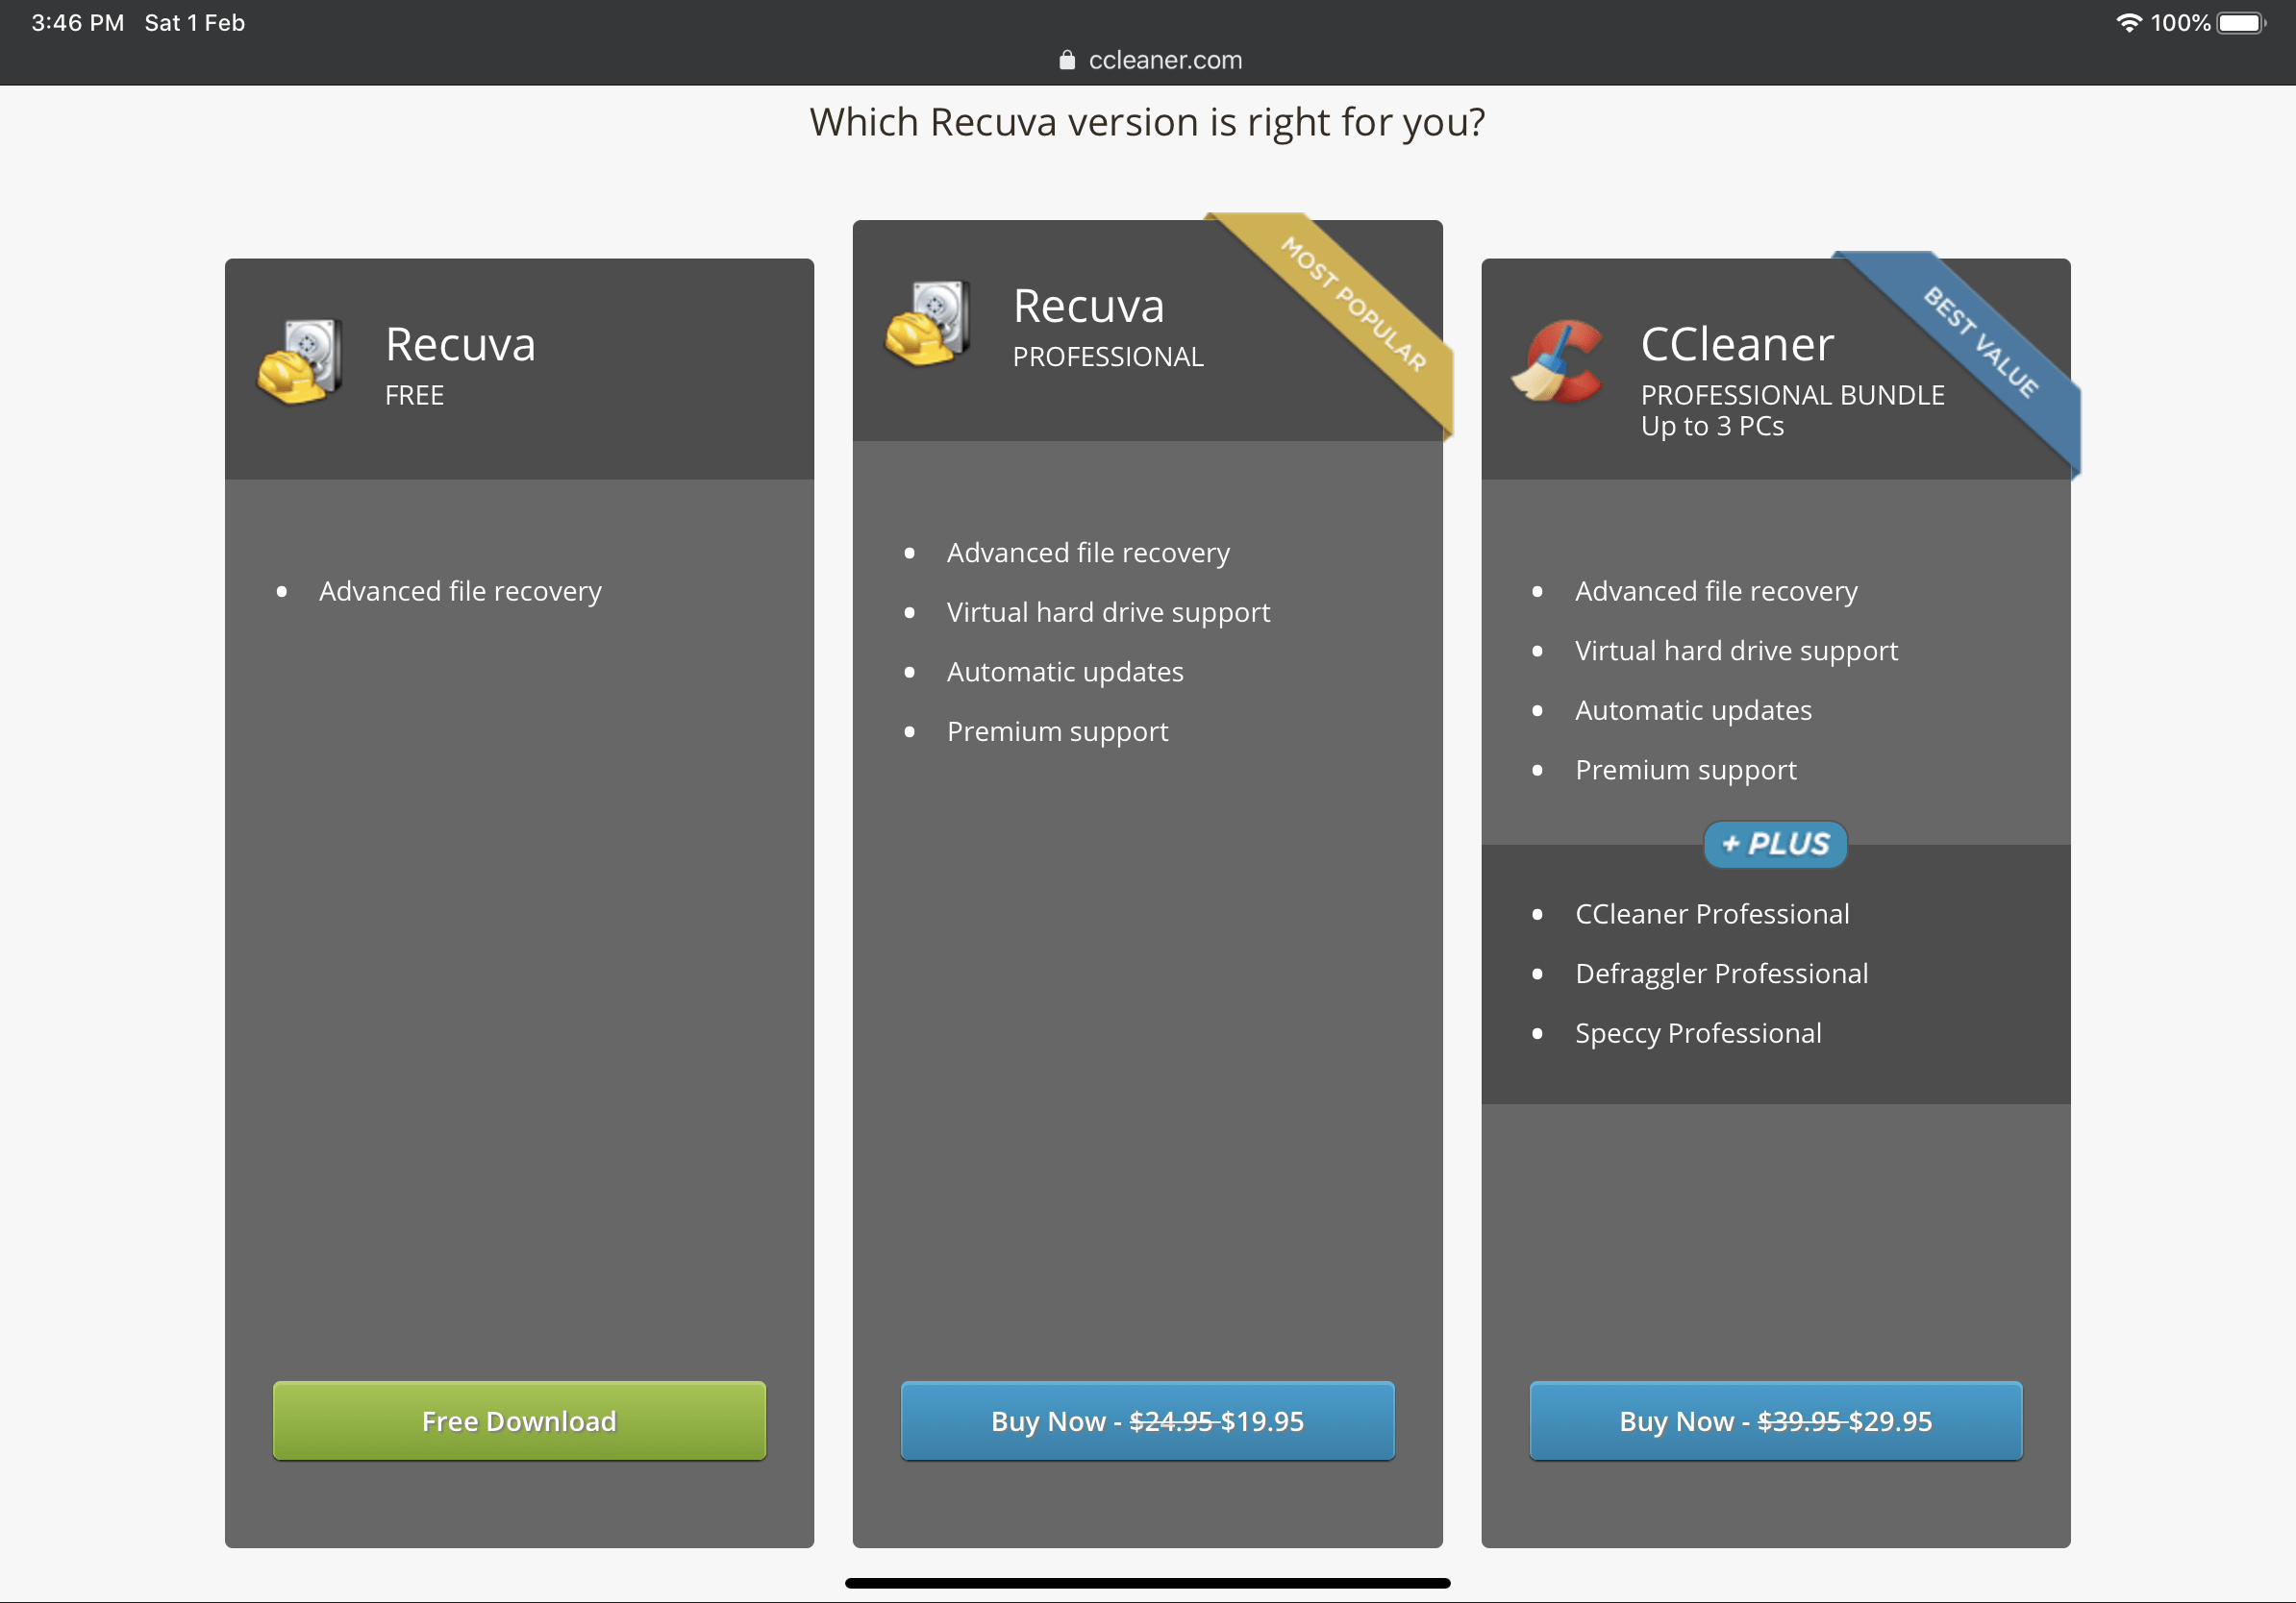Click 'Premium support' in Recuva Professional card
The width and height of the screenshot is (2296, 1603).
tap(1057, 731)
